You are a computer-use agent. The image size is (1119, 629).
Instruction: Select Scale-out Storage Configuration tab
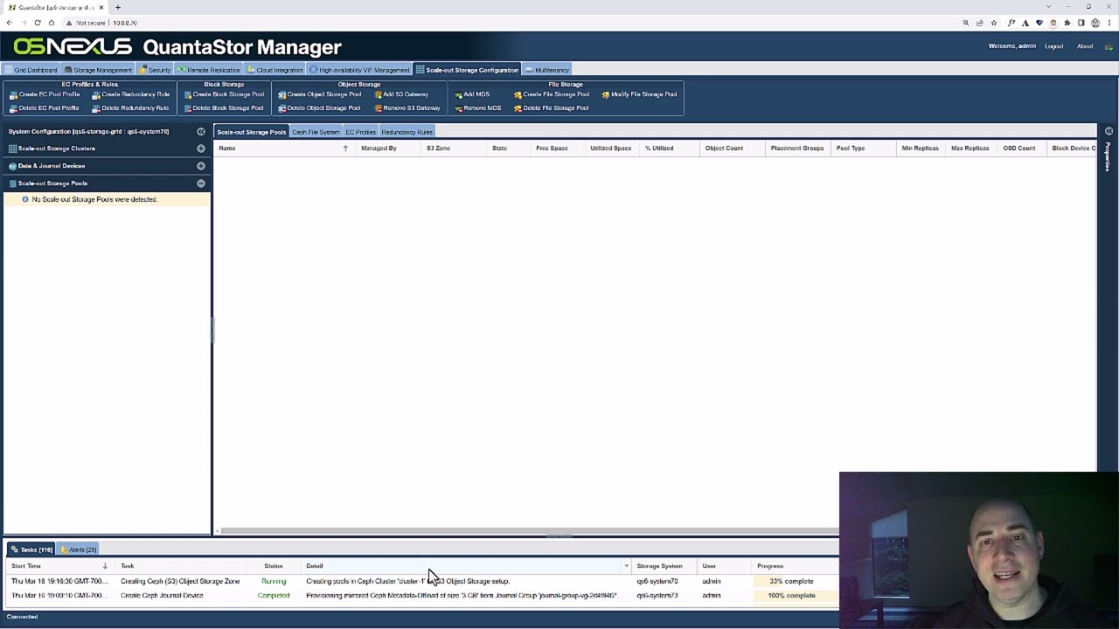[x=468, y=70]
